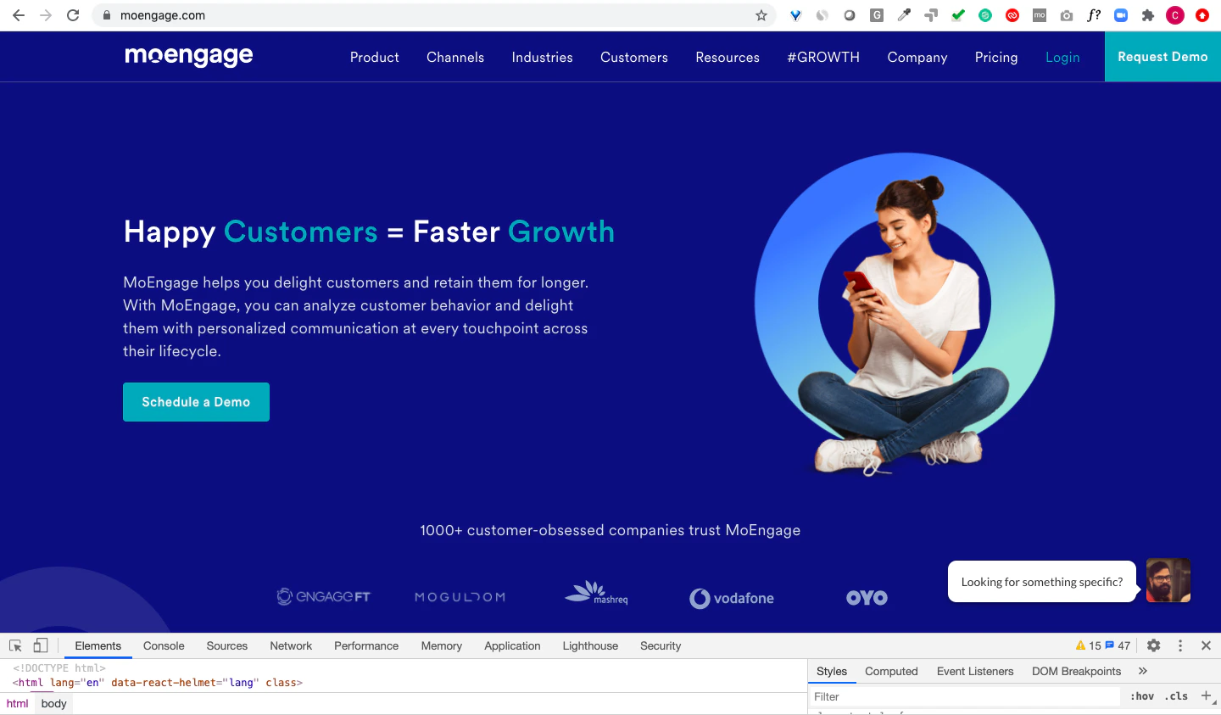Click the browser forward arrow
1221x715 pixels.
coord(46,15)
